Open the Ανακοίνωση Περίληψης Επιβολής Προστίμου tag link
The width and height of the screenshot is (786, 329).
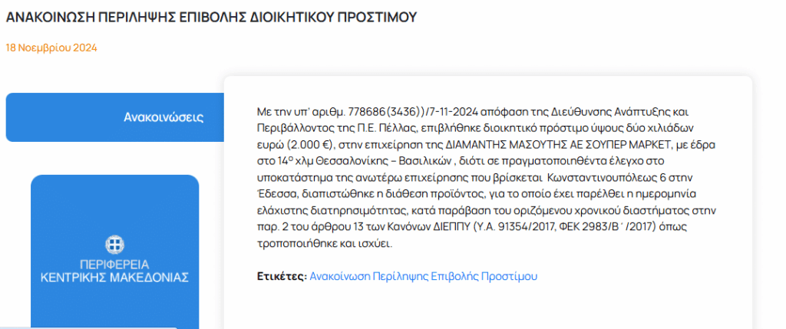tap(424, 276)
